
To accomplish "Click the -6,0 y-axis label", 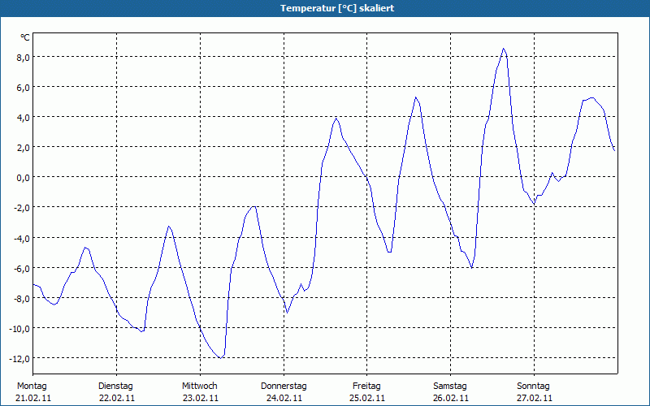I will [x=22, y=269].
